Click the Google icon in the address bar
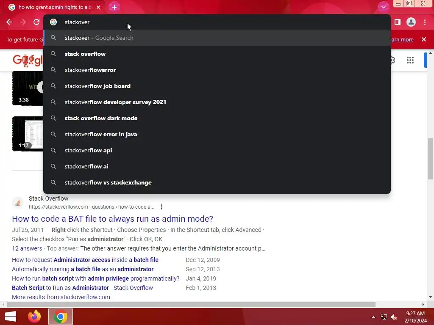 (53, 22)
